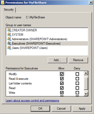Click the Users group icon

[9, 48]
